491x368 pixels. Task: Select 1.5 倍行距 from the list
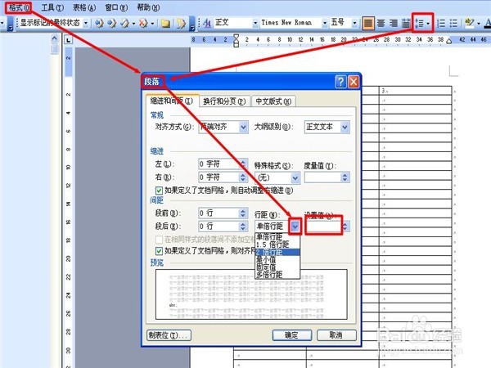coord(277,245)
